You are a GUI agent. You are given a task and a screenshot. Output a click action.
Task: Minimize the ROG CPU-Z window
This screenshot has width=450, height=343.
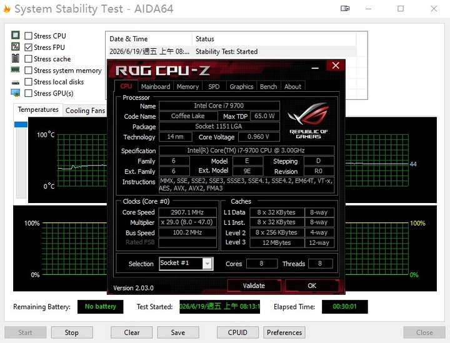pyautogui.click(x=315, y=68)
